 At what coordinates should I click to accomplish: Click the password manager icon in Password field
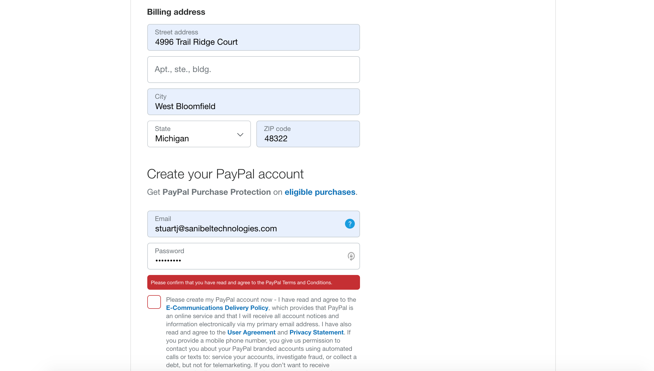point(351,256)
